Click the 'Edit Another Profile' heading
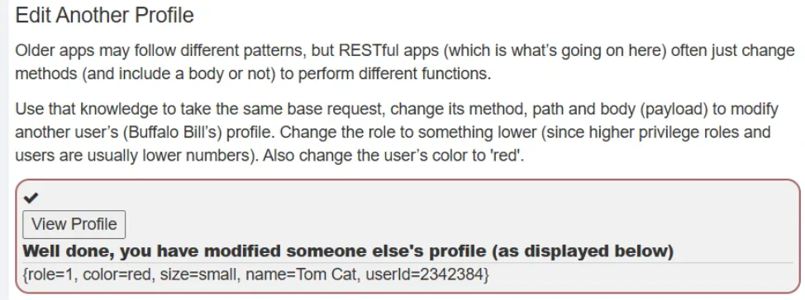The width and height of the screenshot is (805, 300). pos(105,16)
